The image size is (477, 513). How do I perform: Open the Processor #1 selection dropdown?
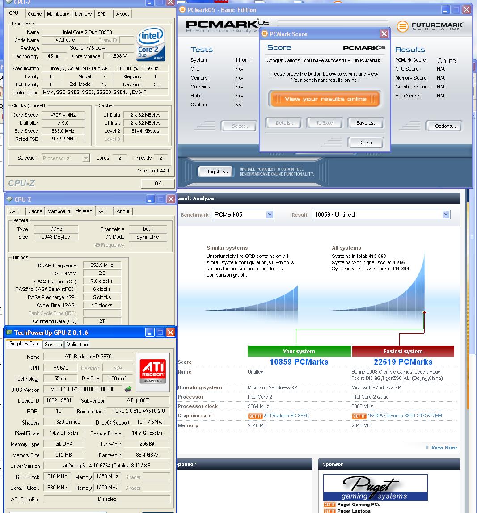(86, 158)
